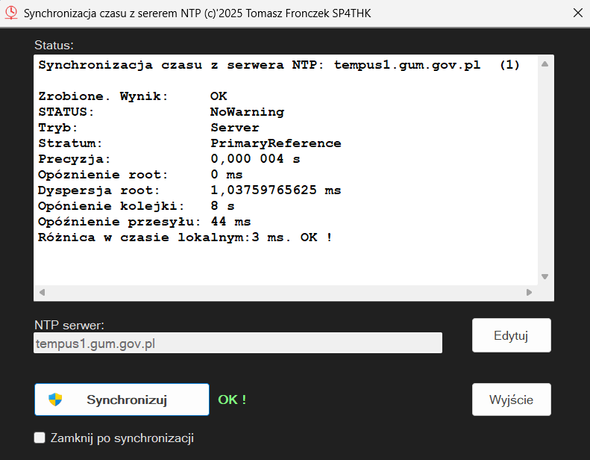Viewport: 590px width, 460px height.
Task: Click the vertical scrollbar track in status box
Action: click(x=545, y=172)
